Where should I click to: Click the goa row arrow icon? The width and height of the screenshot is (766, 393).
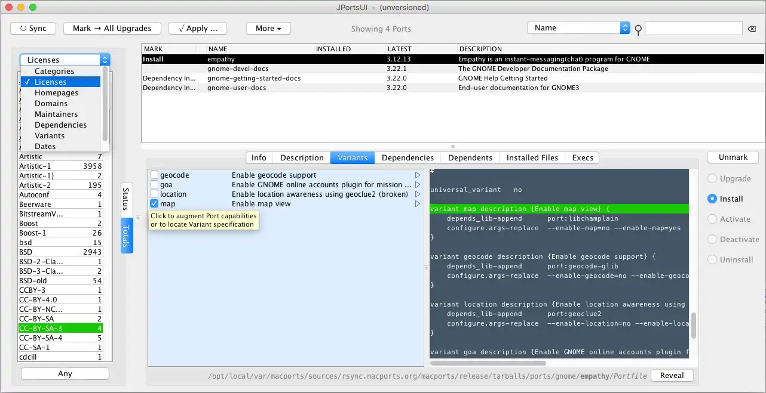click(x=418, y=185)
